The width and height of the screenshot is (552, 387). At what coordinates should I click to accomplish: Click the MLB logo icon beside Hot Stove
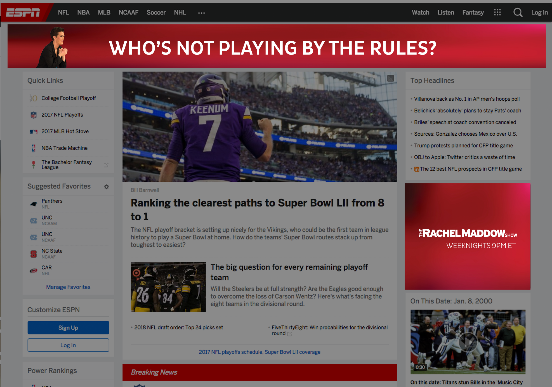34,131
